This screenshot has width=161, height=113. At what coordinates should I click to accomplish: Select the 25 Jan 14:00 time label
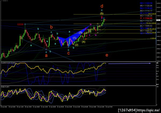[x=93, y=107]
